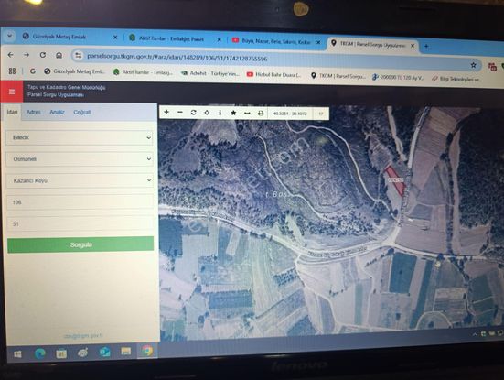Print the map using printer icon
The width and height of the screenshot is (504, 380).
point(261,114)
